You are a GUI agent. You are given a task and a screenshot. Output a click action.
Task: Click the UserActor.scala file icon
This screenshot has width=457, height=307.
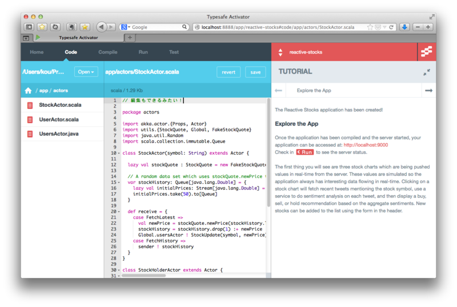click(x=30, y=119)
